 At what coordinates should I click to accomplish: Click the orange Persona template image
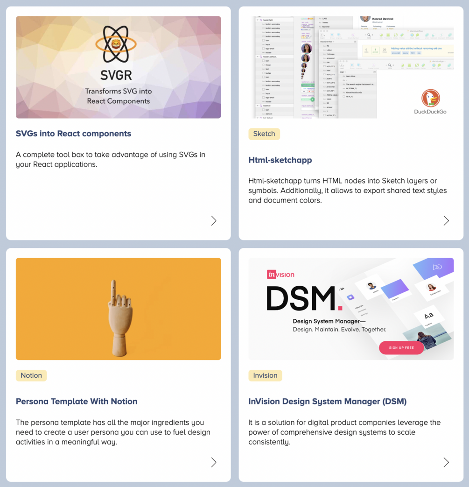pyautogui.click(x=119, y=309)
